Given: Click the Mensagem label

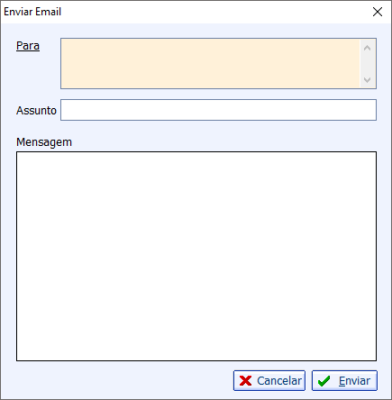Looking at the screenshot, I should click(44, 142).
